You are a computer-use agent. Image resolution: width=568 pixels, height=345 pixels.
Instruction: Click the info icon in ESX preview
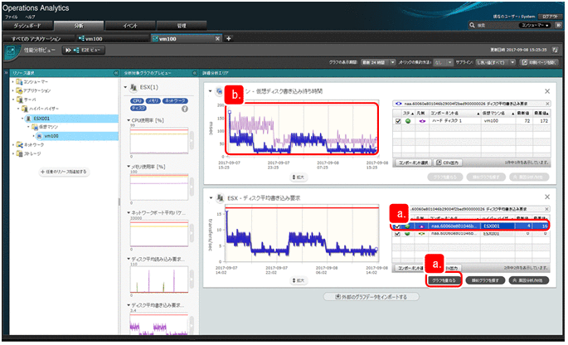(x=183, y=108)
